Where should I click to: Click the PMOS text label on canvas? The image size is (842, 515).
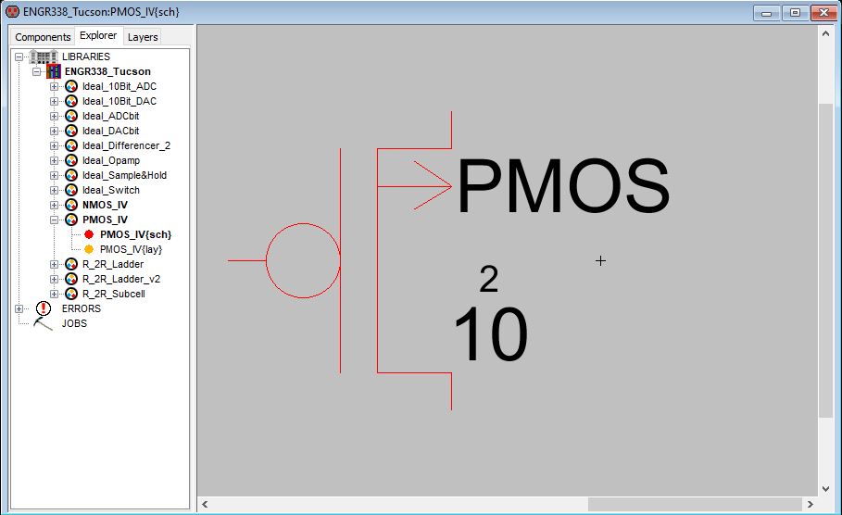pyautogui.click(x=563, y=188)
